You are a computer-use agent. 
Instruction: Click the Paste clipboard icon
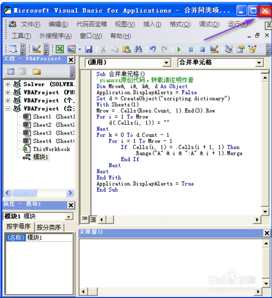[126, 50]
